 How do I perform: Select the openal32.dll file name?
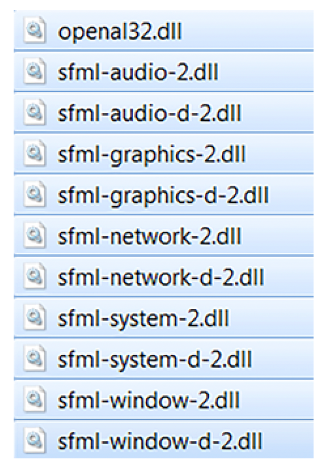(120, 32)
